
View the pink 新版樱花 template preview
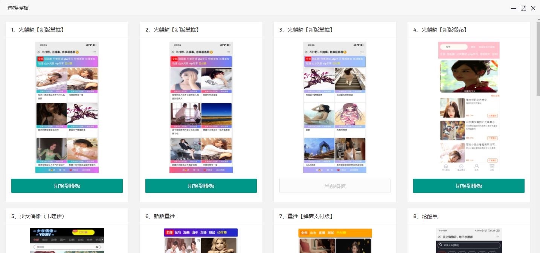[469, 107]
